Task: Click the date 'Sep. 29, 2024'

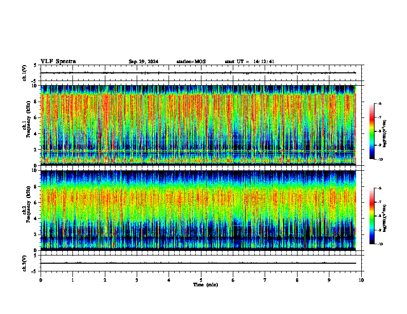Action: point(143,62)
